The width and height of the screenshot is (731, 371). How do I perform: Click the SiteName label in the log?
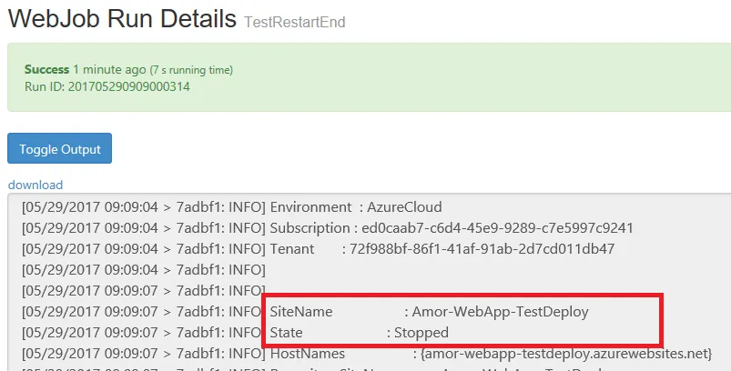click(x=301, y=312)
